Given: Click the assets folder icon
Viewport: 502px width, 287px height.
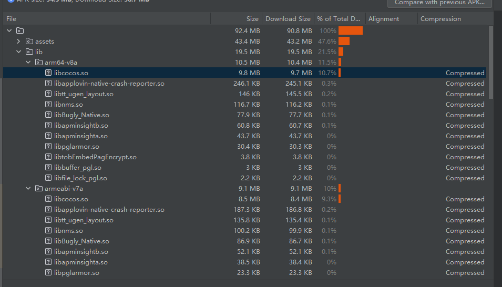Looking at the screenshot, I should click(x=29, y=42).
